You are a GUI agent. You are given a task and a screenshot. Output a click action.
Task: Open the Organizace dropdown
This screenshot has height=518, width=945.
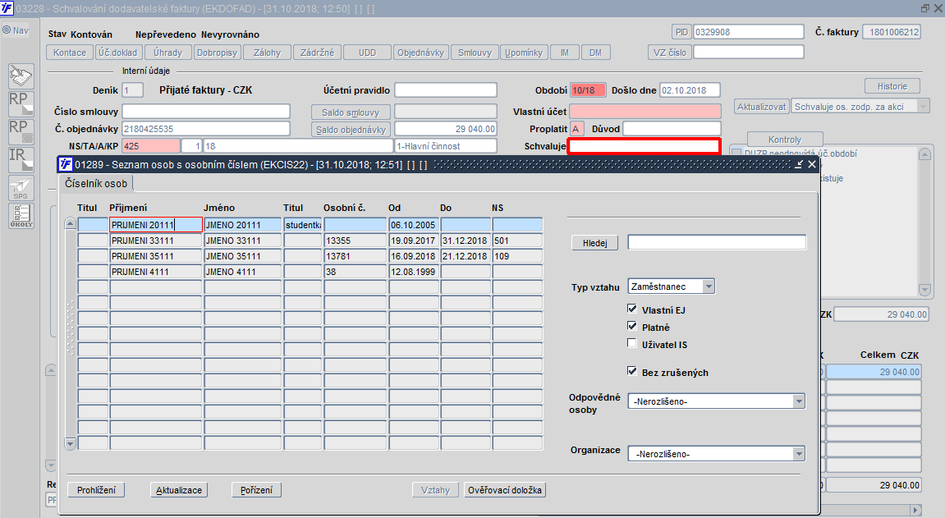pos(799,453)
